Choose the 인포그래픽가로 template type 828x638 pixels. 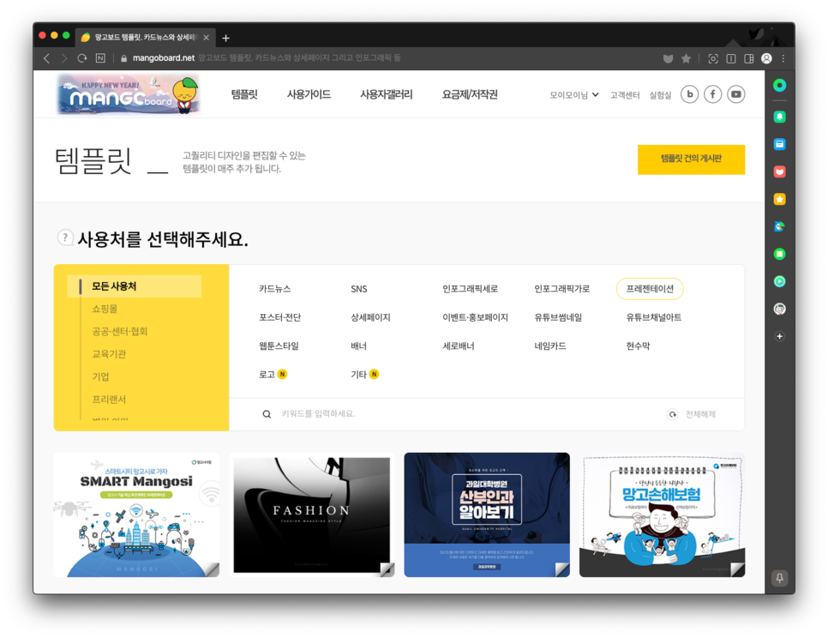coord(562,289)
